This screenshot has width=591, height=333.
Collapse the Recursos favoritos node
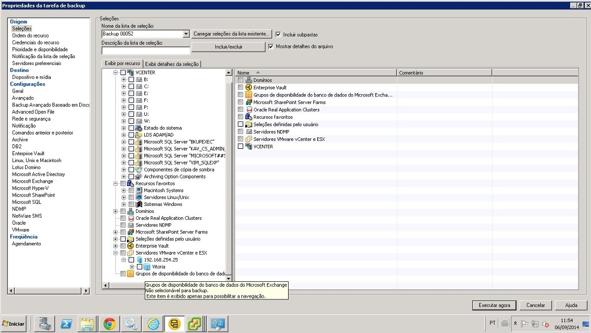click(x=116, y=183)
